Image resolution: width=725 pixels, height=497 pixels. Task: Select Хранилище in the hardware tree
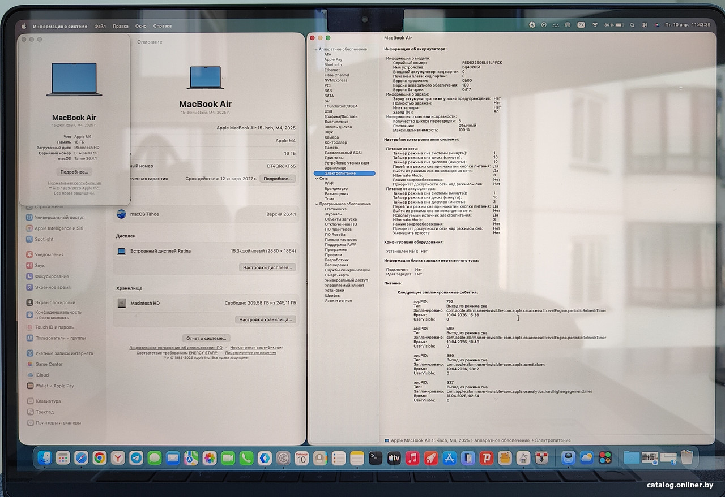(x=335, y=168)
